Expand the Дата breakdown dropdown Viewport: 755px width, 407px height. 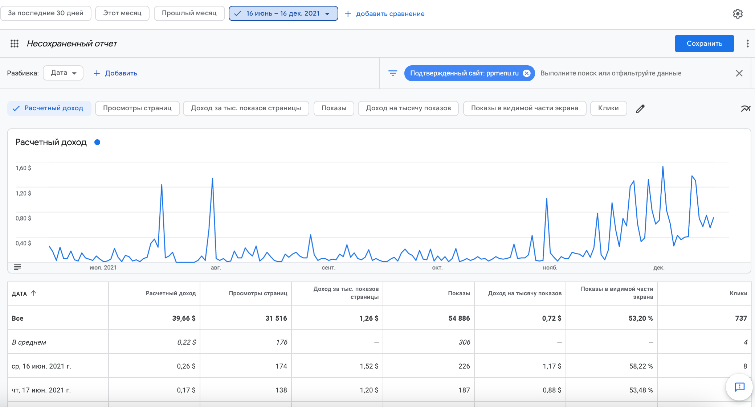pos(63,73)
